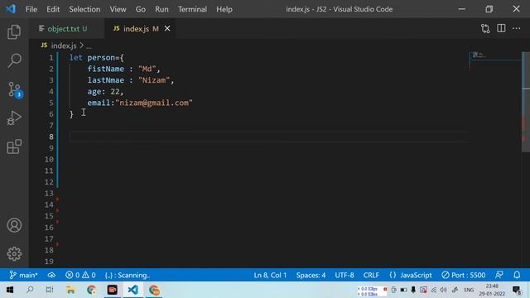
Task: Open the Go menu
Action: [x=141, y=9]
